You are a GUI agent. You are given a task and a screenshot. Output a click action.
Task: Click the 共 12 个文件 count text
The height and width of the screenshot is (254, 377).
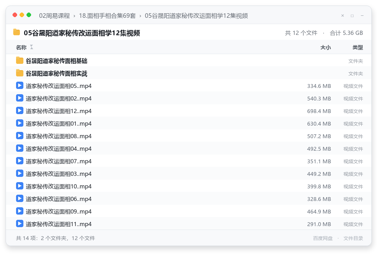pyautogui.click(x=301, y=33)
